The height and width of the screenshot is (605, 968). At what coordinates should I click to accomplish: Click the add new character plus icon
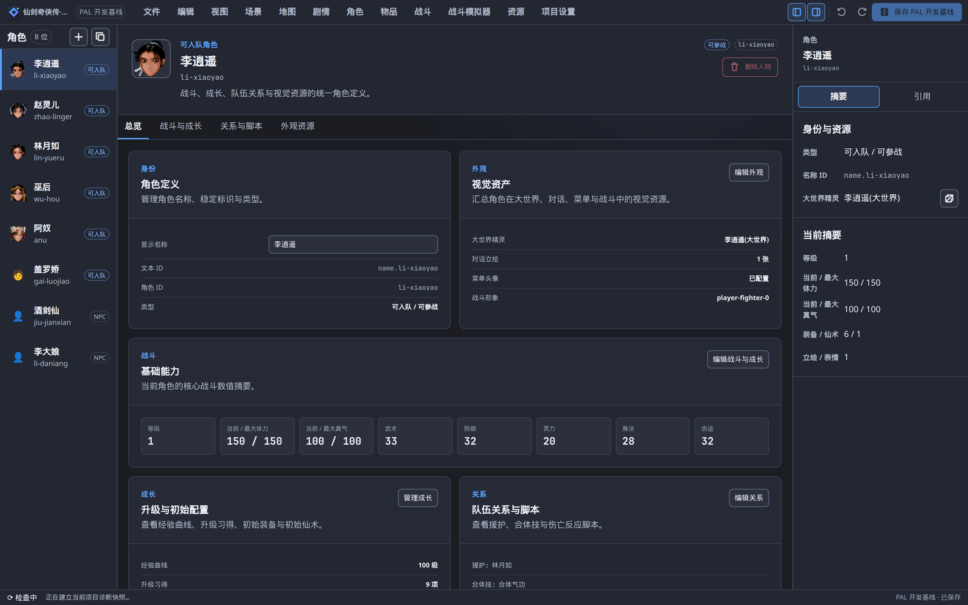(x=79, y=37)
